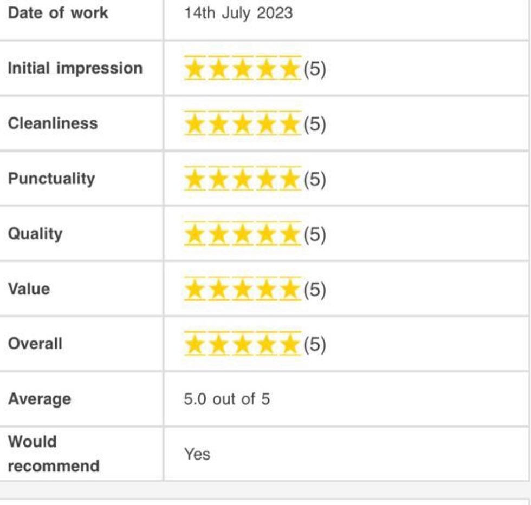Image resolution: width=531 pixels, height=505 pixels.
Task: Click third star in Cleanliness row
Action: pos(242,124)
